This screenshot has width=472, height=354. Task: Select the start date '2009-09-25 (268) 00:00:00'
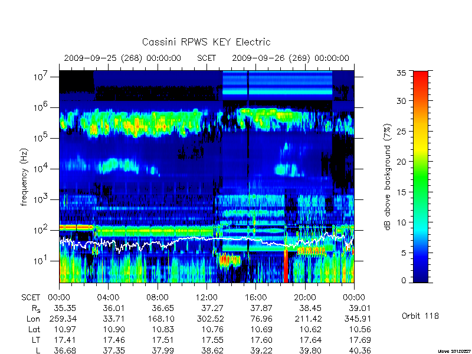click(123, 58)
